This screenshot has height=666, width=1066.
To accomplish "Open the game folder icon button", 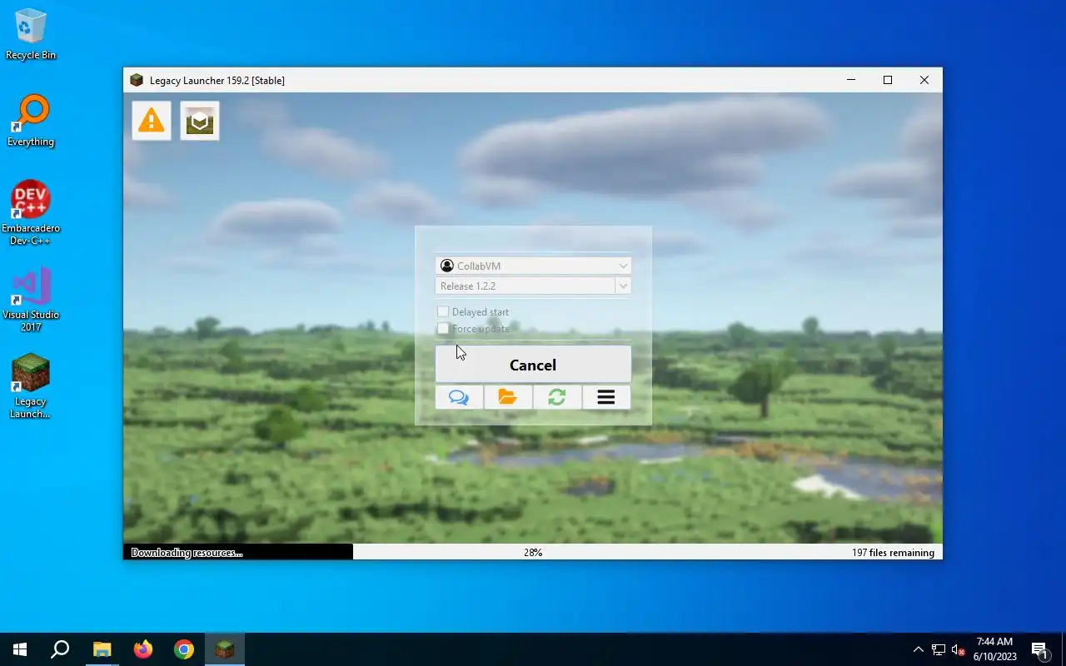I will (x=508, y=397).
